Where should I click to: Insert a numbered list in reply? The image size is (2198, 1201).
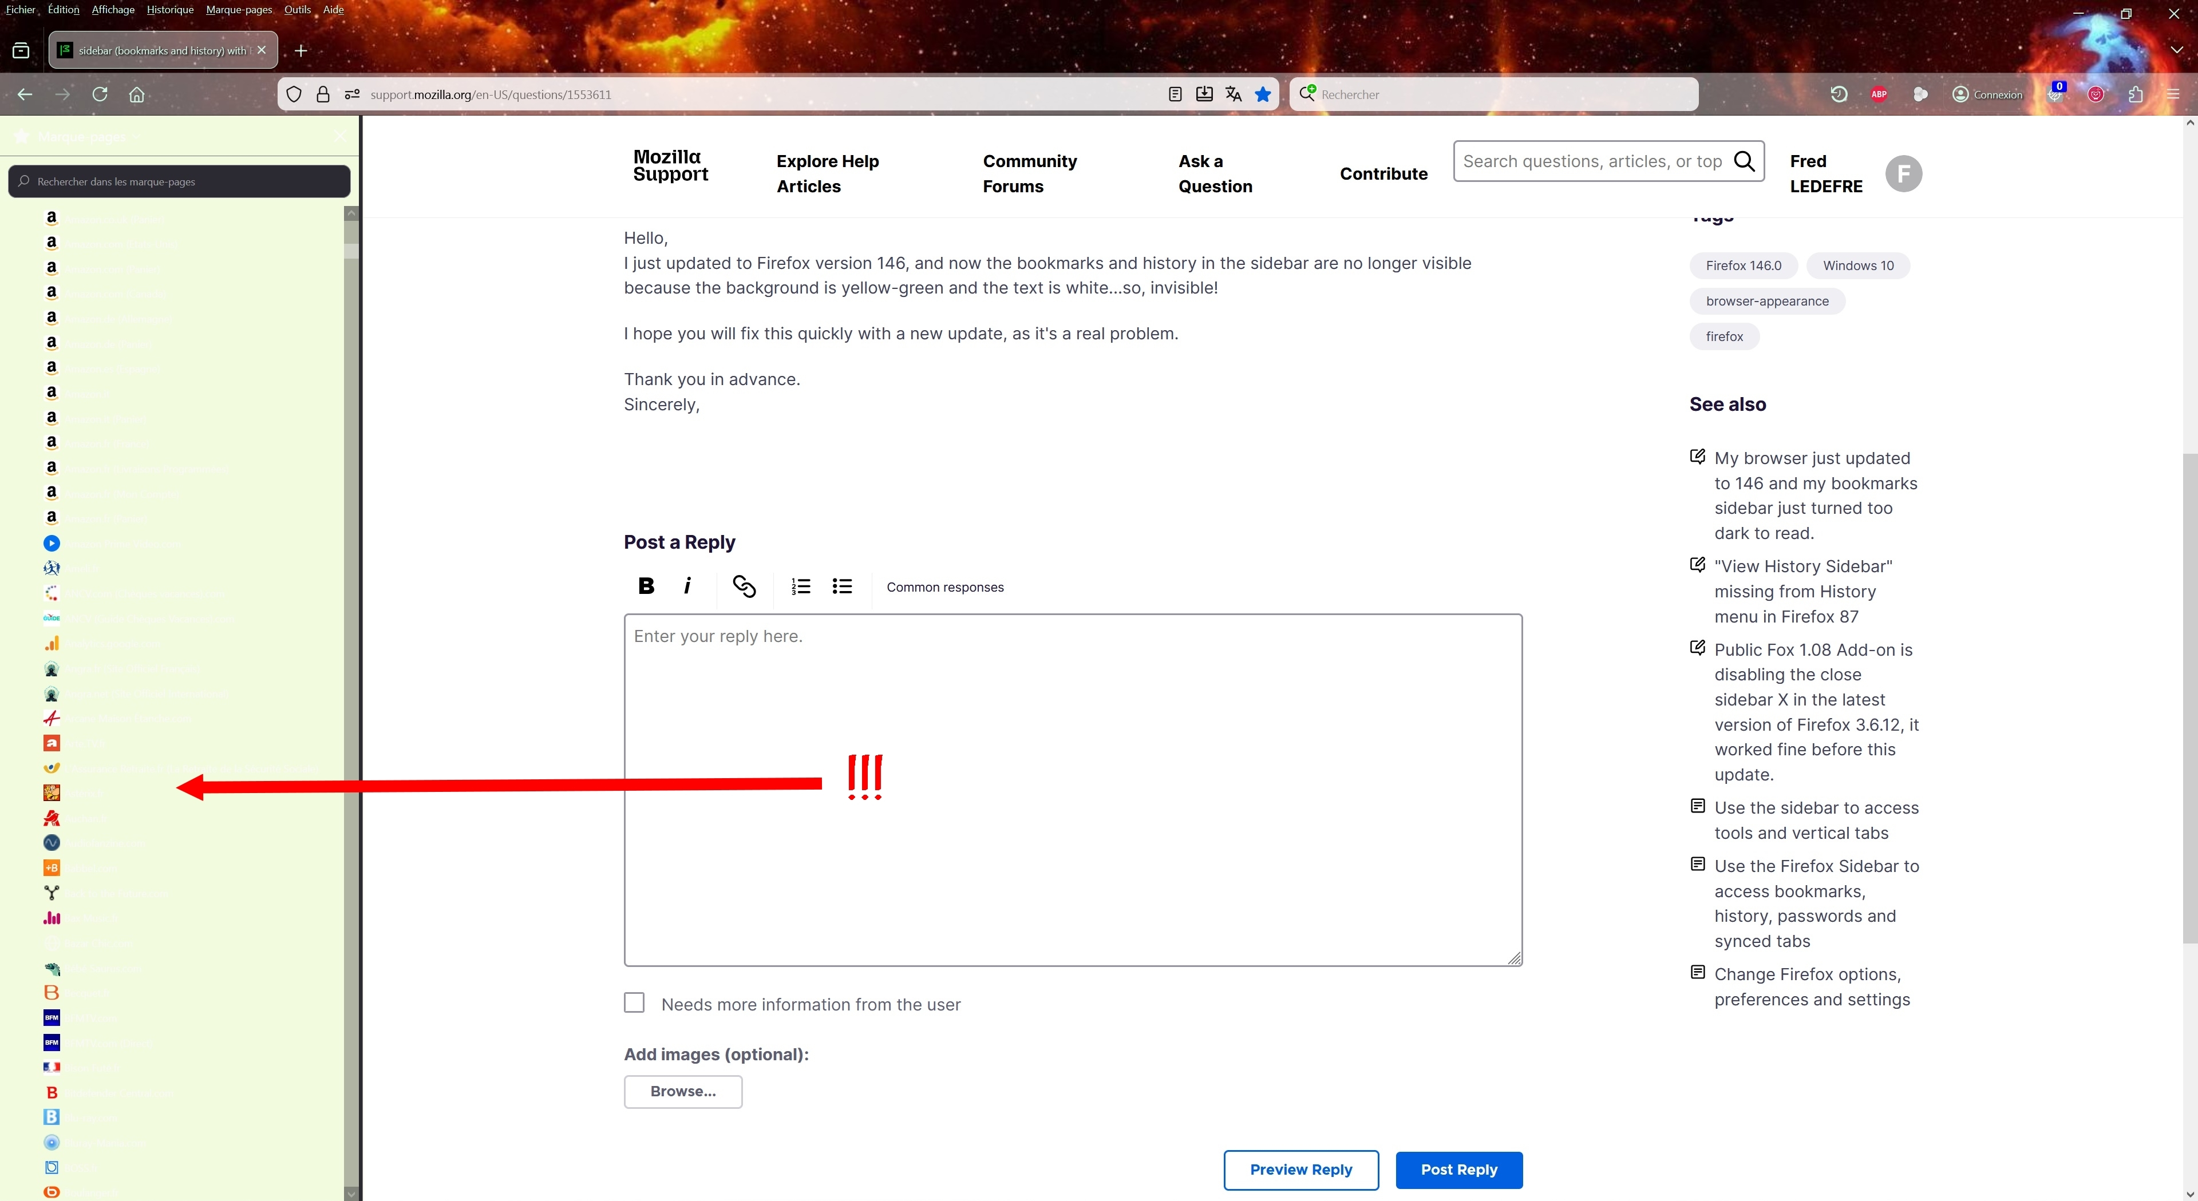(x=800, y=587)
